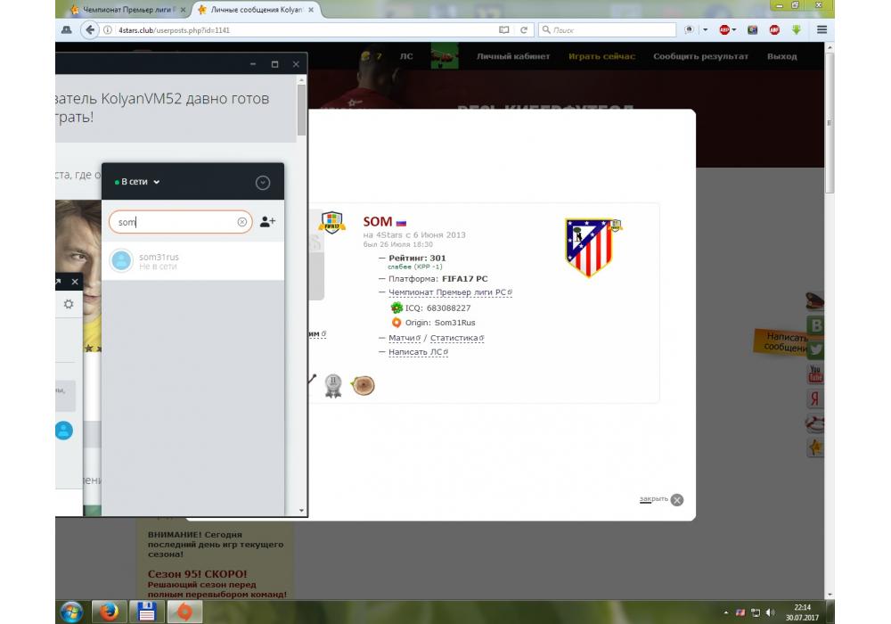Click the Twitter bird sidebar icon

click(815, 350)
